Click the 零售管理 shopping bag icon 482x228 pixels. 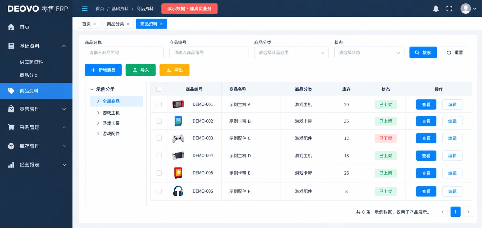point(11,109)
